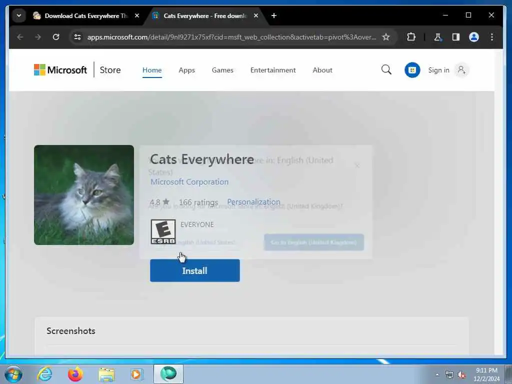
Task: Click the address bar URL
Action: 231,37
